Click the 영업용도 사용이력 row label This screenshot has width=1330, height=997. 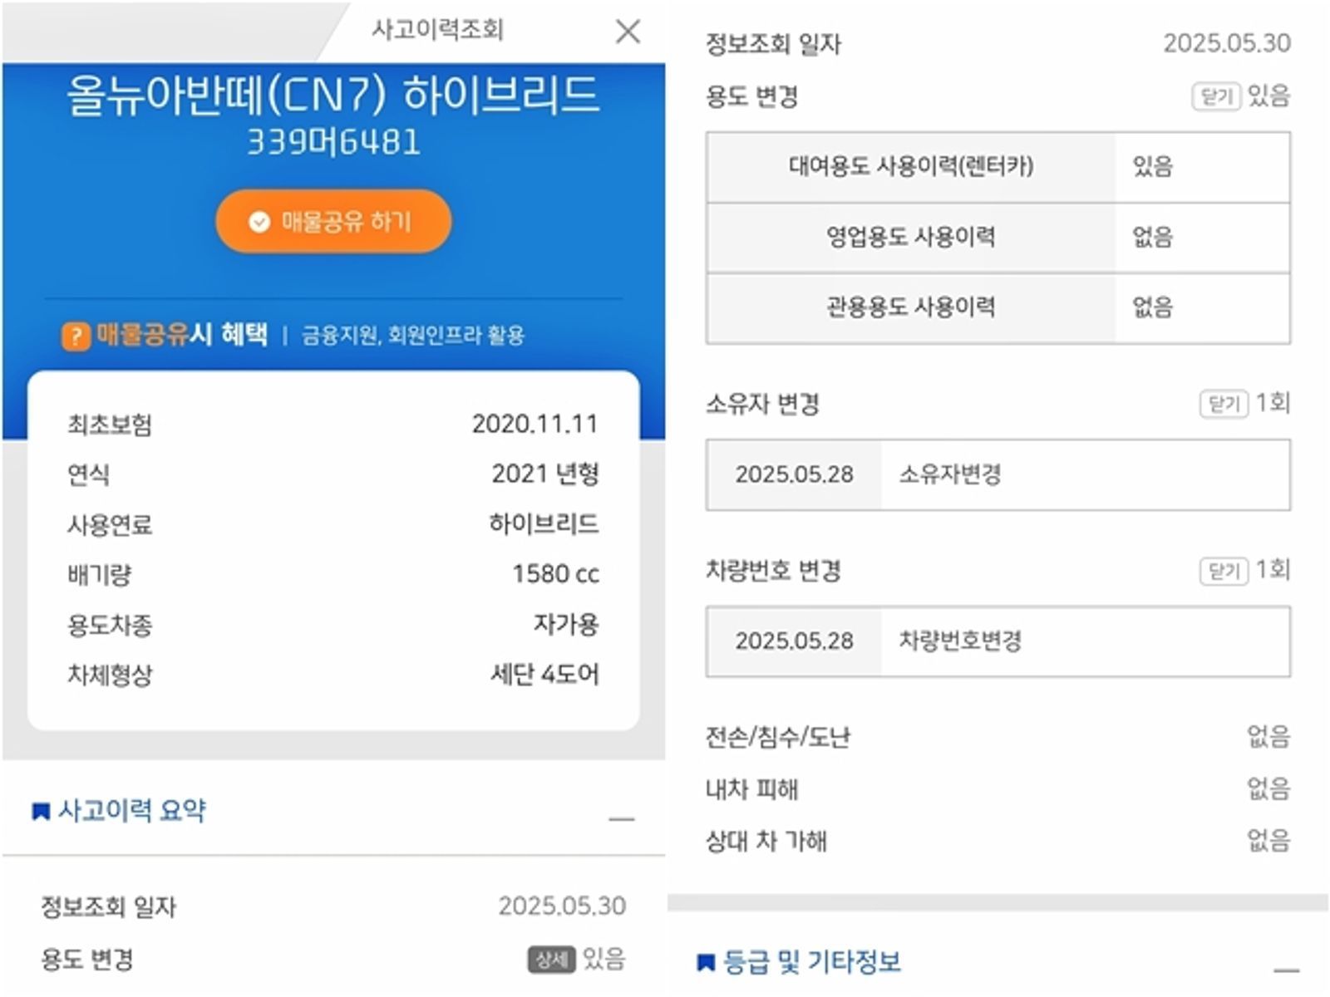pos(911,237)
